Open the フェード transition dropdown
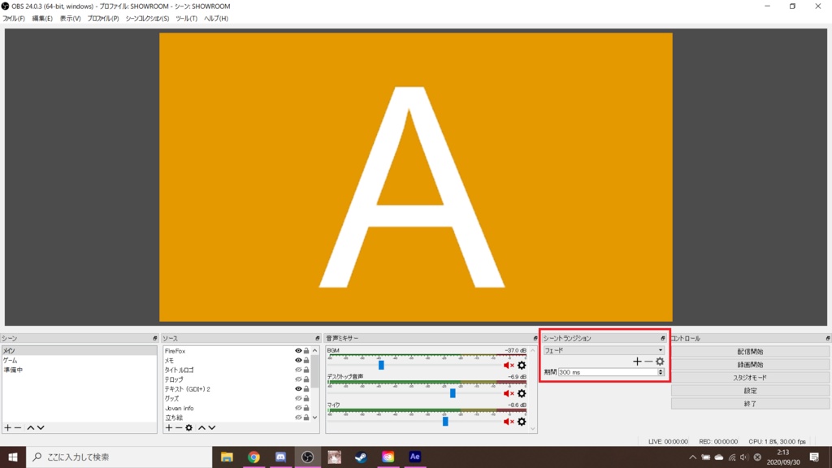 point(604,350)
